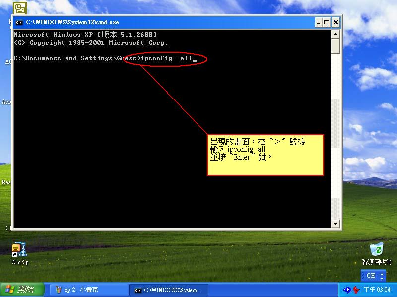
Task: Select the Recycle Bin (資源回收筒) icon
Action: click(377, 253)
